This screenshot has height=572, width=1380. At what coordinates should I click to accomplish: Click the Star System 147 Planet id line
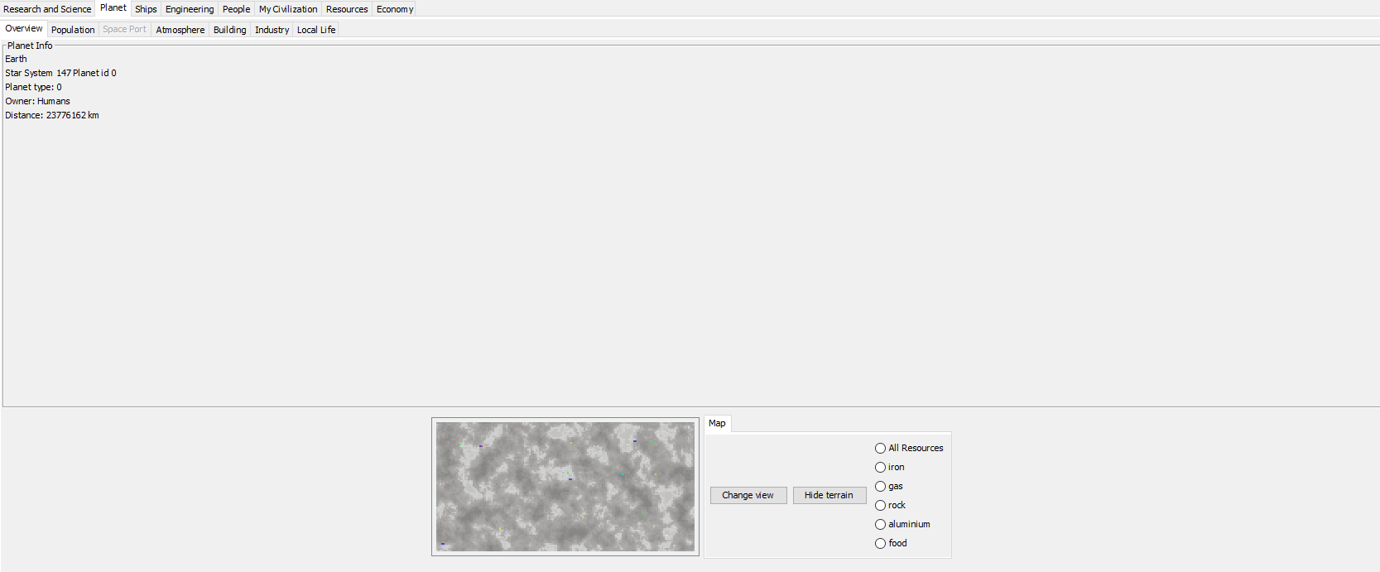(60, 73)
